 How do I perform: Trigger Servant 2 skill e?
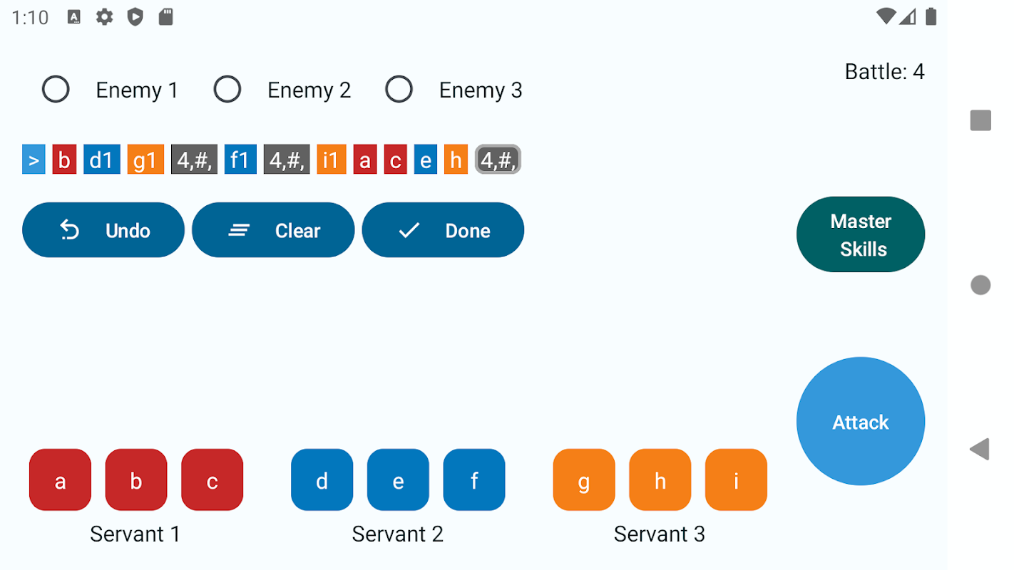coord(398,480)
